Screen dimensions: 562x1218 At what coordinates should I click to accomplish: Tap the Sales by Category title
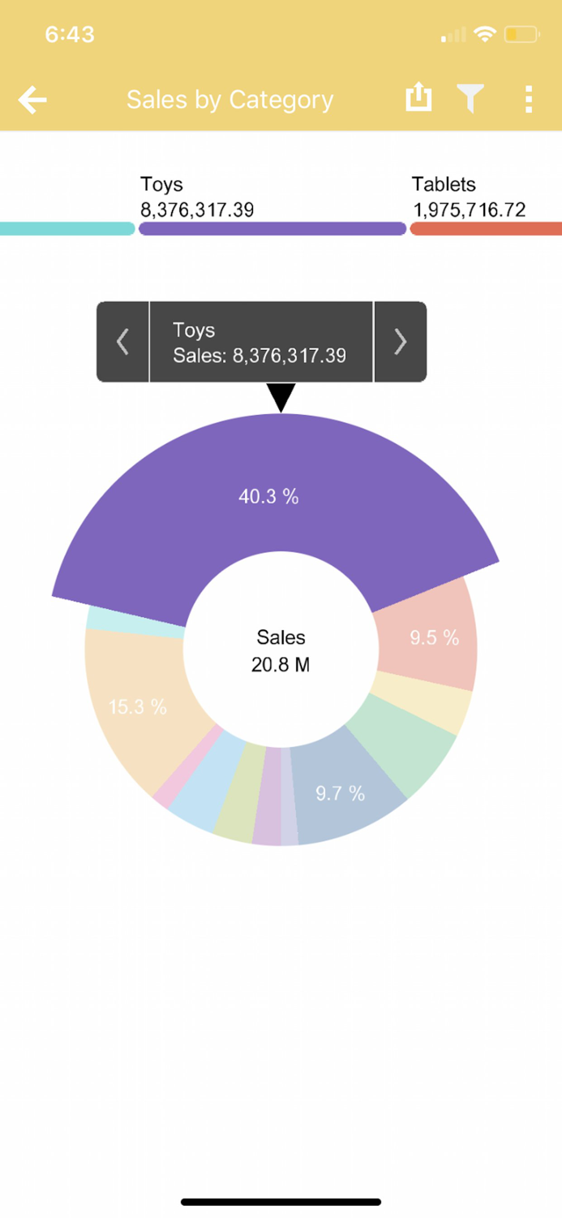[x=230, y=99]
